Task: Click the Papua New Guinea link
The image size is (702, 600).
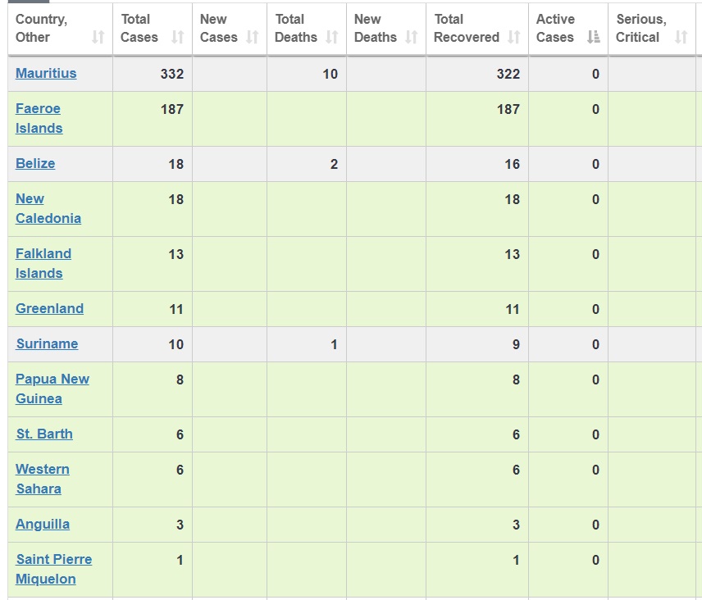Action: click(52, 389)
